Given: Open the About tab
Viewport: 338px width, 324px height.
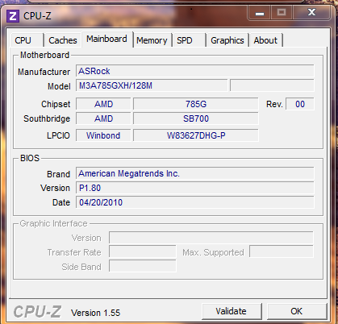Looking at the screenshot, I should 265,40.
